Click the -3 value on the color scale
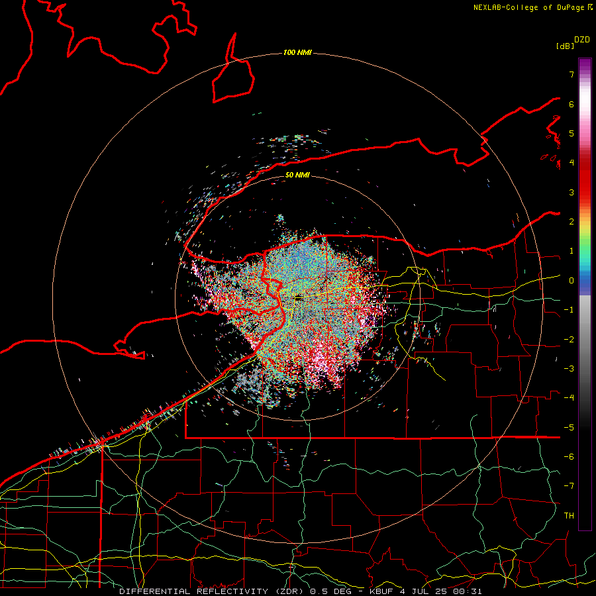The image size is (596, 596). 569,369
